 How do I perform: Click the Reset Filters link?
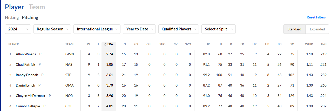tap(316, 17)
